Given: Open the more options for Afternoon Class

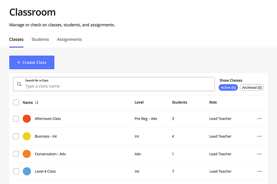Looking at the screenshot, I should (x=259, y=119).
